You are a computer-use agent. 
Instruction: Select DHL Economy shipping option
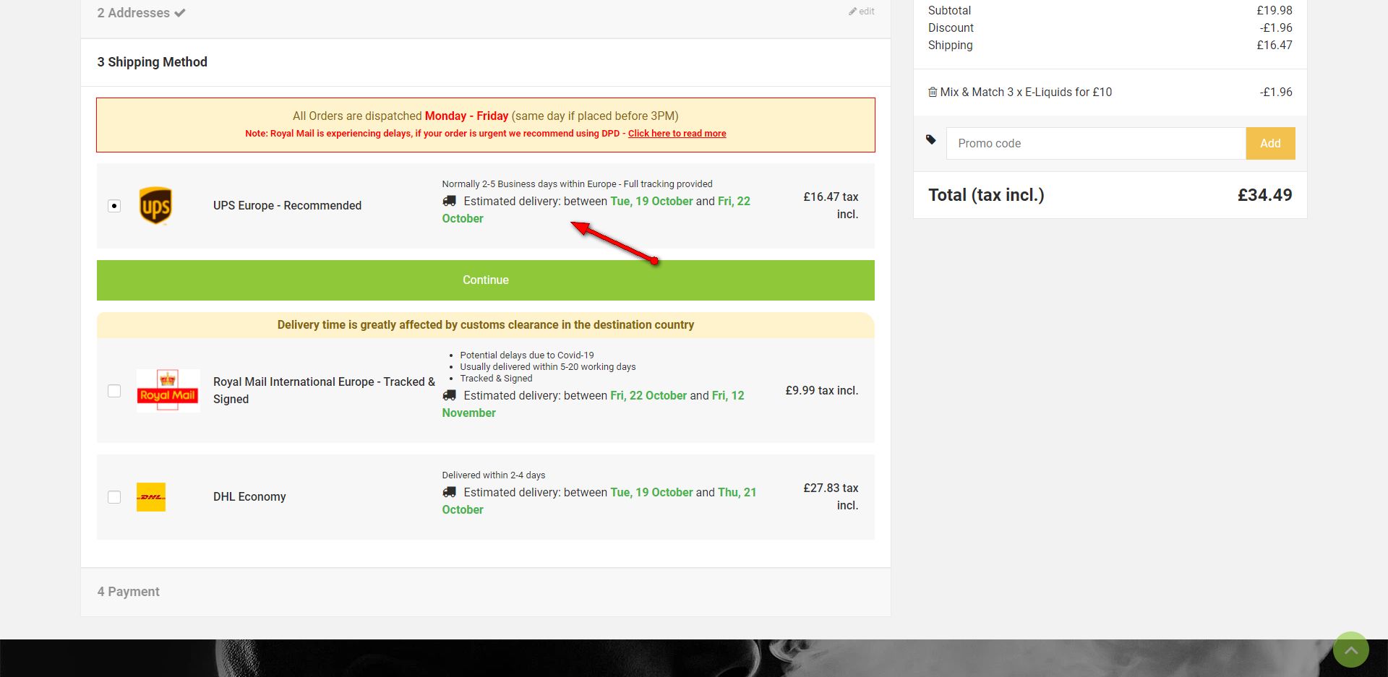pos(114,497)
